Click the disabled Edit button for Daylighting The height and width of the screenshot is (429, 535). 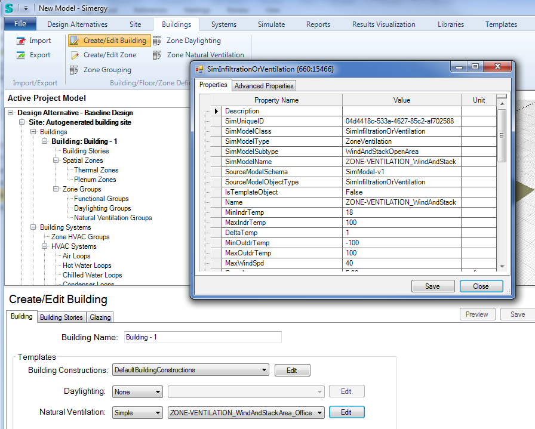(x=347, y=391)
